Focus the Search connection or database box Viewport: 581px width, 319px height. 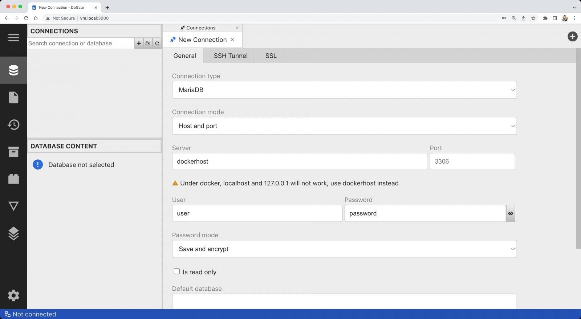81,43
